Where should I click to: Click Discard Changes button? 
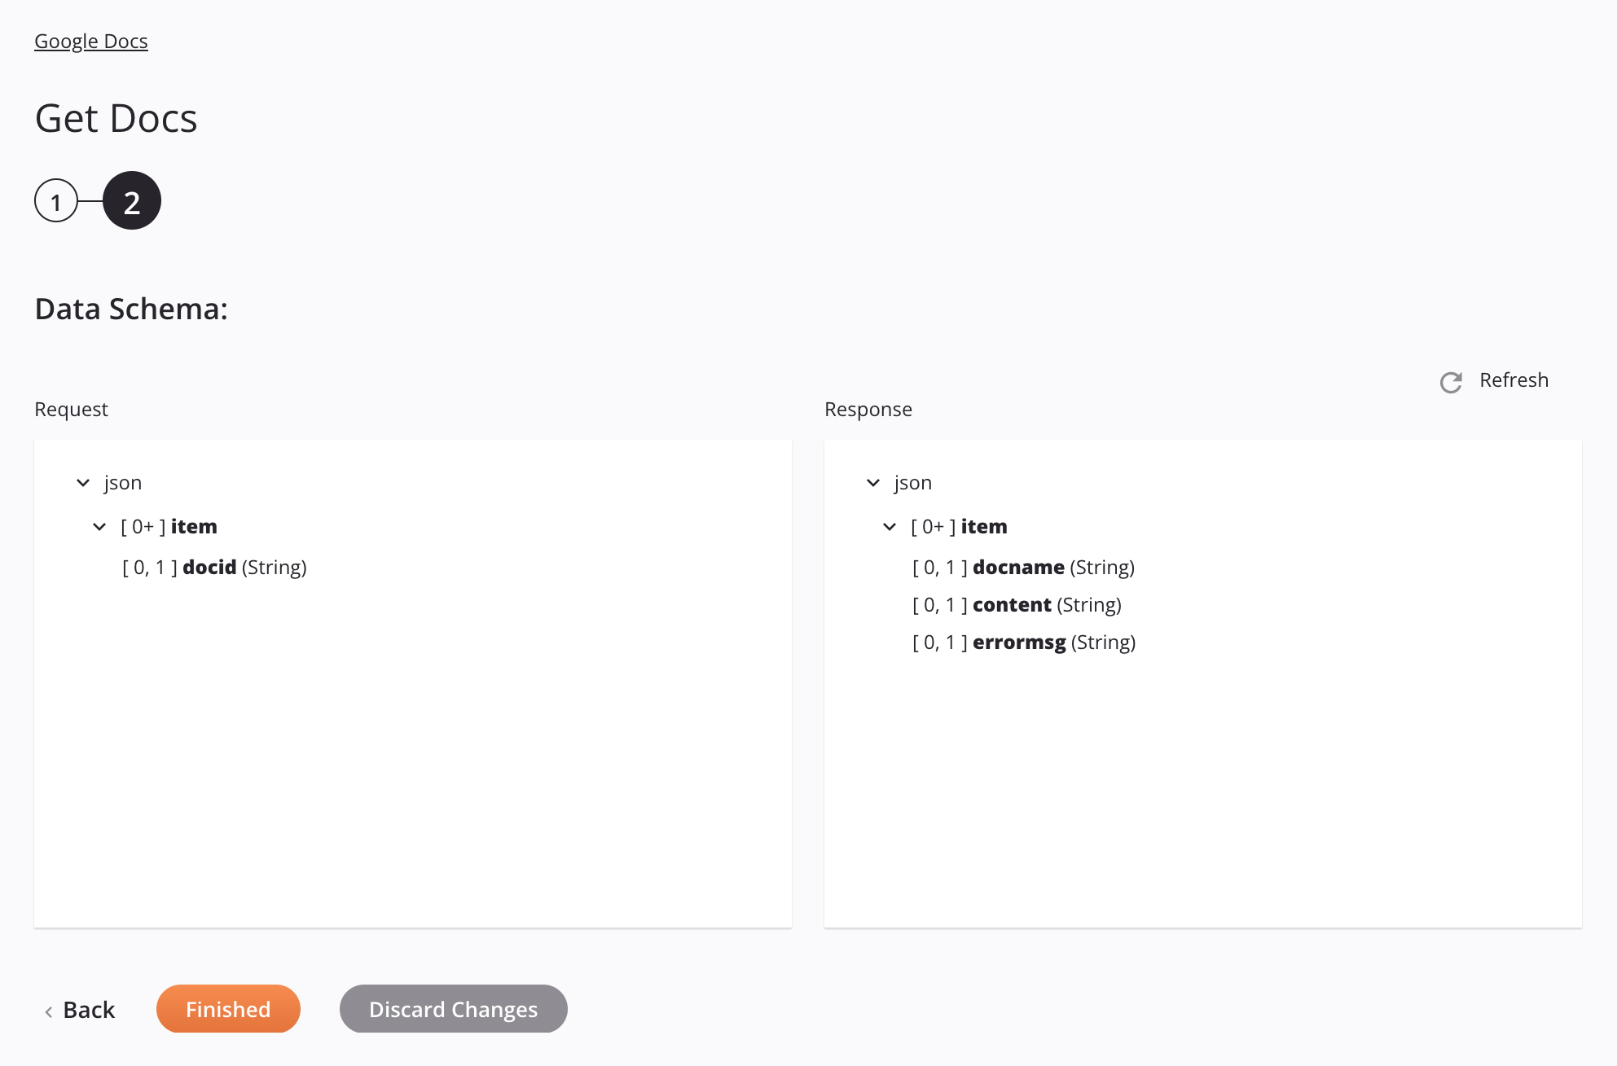pos(454,1009)
